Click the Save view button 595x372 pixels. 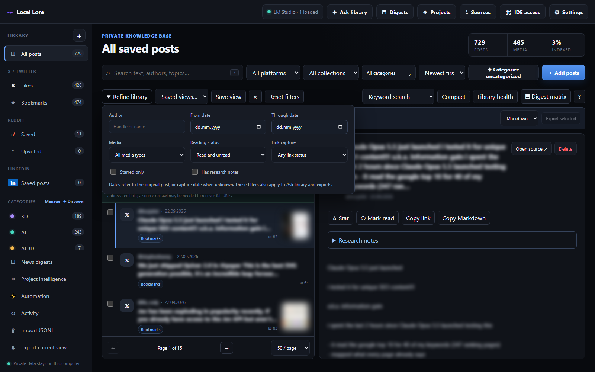pos(228,97)
